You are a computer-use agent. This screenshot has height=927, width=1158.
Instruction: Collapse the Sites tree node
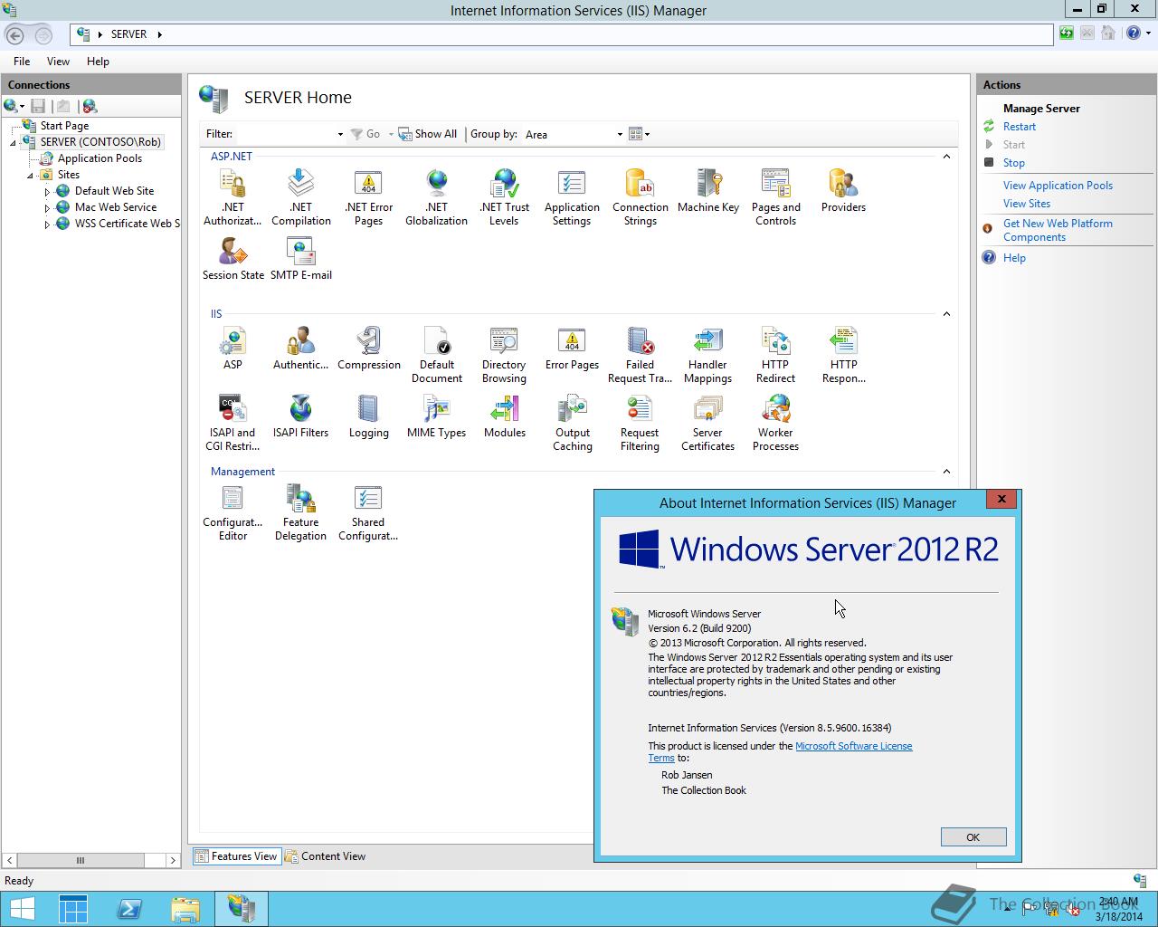click(x=30, y=176)
